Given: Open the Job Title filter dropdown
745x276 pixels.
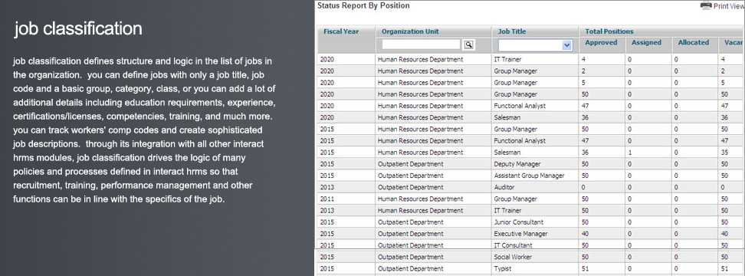Looking at the screenshot, I should 534,44.
